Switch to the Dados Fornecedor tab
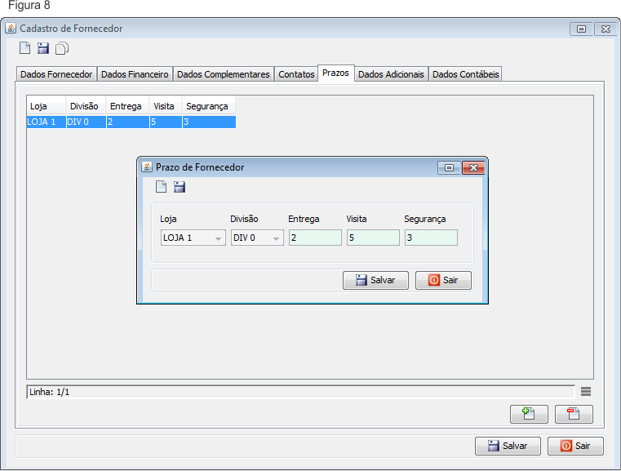The image size is (621, 471). pos(56,74)
